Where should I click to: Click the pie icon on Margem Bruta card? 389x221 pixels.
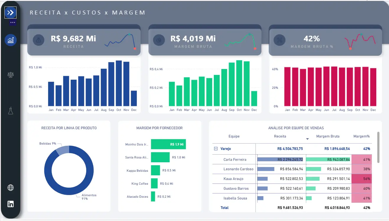point(159,40)
